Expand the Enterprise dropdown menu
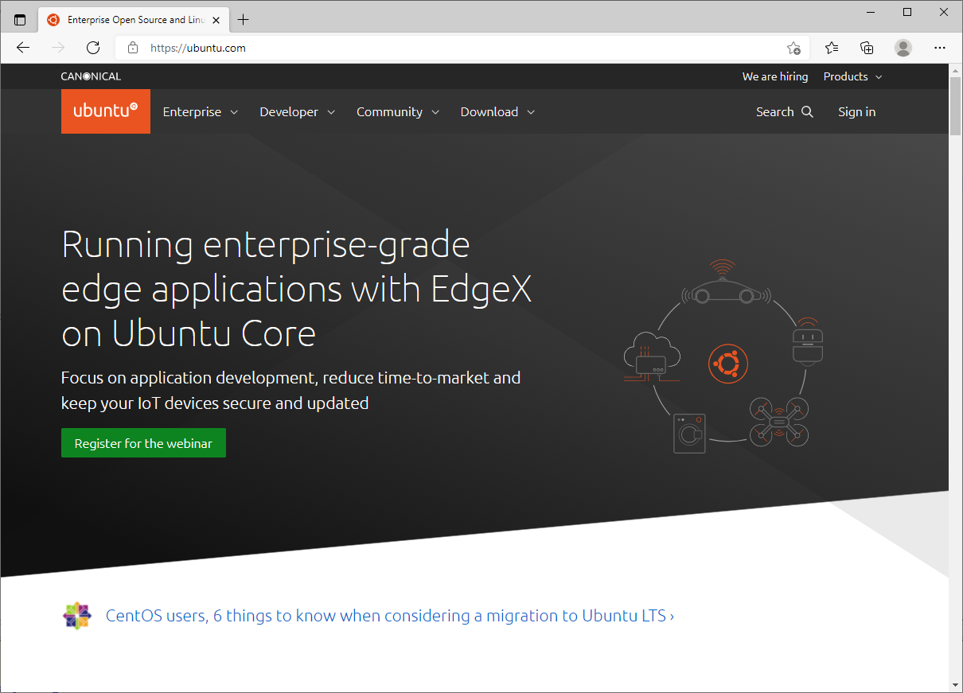The image size is (963, 693). pos(201,111)
